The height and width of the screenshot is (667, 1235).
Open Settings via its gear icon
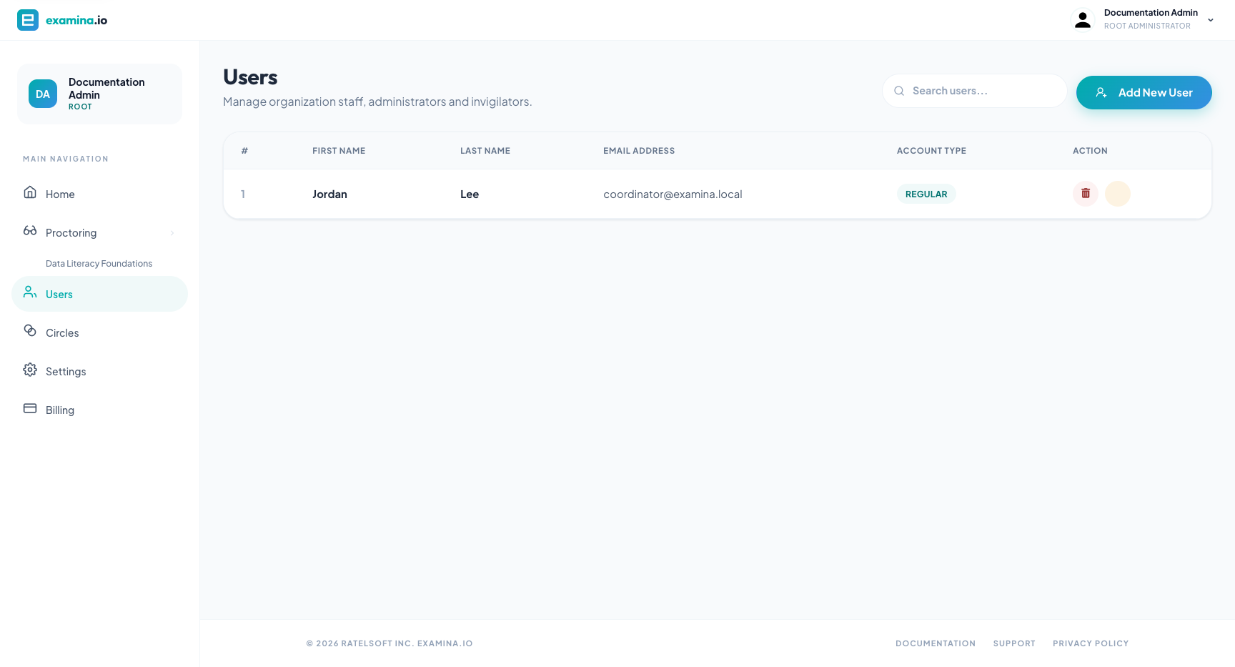coord(30,370)
